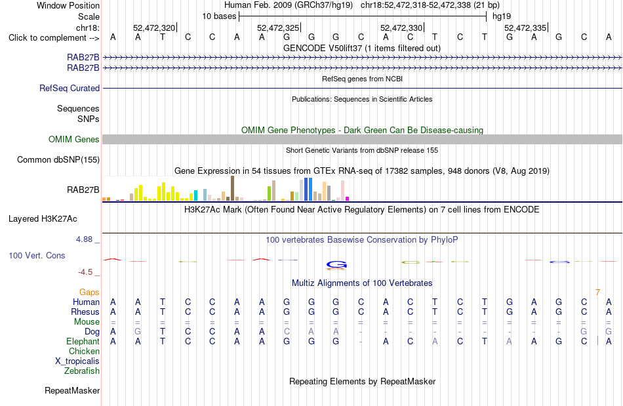
Task: Click the Scale label
Action: tap(89, 16)
